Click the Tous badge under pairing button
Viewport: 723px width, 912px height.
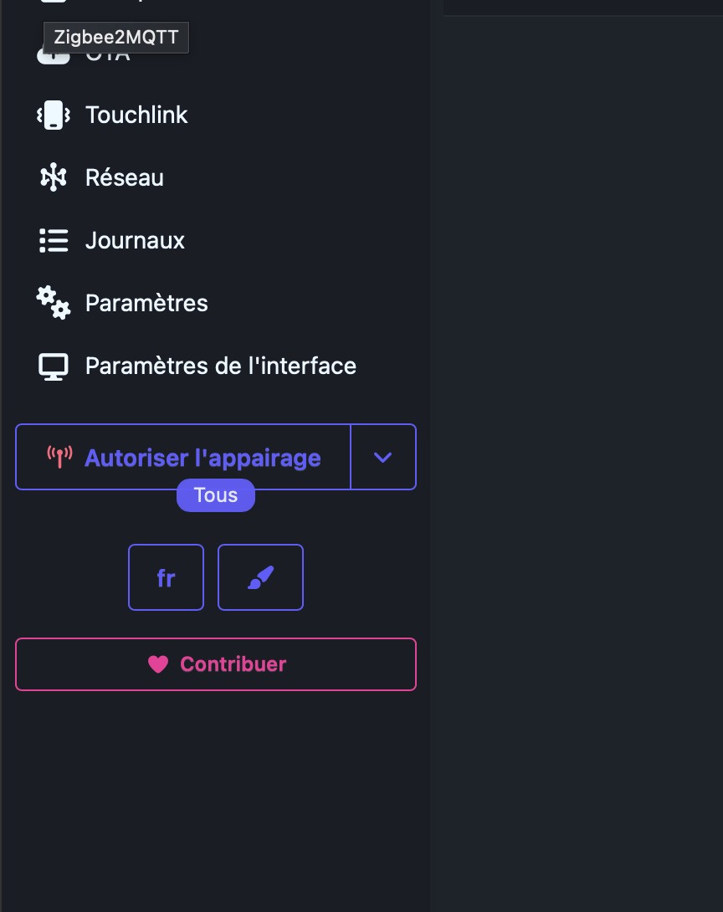coord(216,495)
